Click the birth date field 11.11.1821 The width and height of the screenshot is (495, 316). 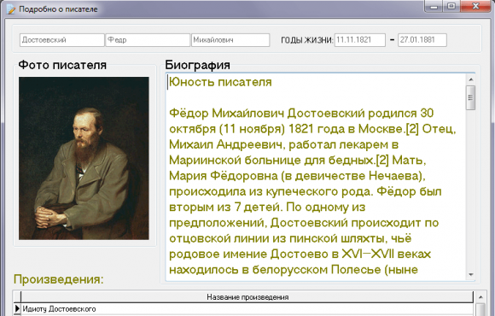click(x=360, y=40)
